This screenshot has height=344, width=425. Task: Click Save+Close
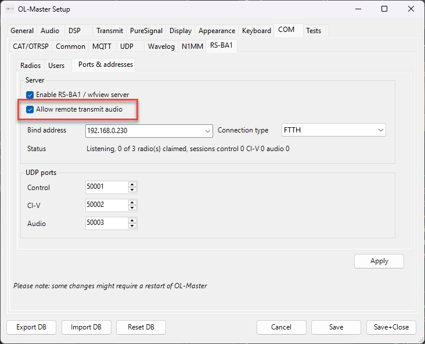(x=391, y=328)
